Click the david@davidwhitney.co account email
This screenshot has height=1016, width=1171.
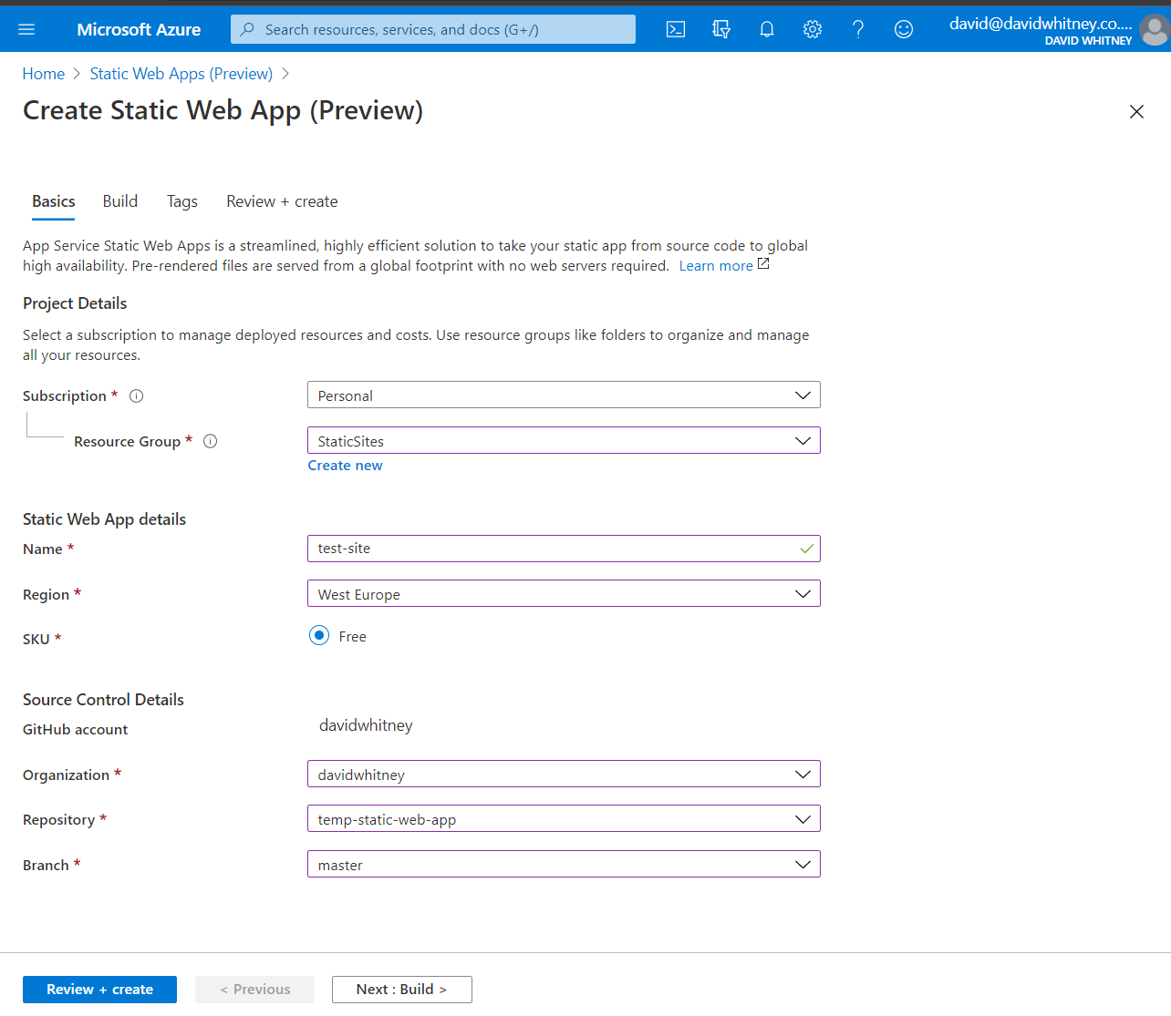tap(1041, 24)
